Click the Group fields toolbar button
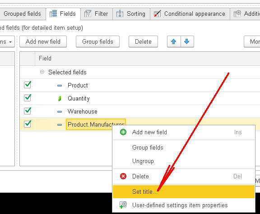The height and width of the screenshot is (214, 260). point(97,41)
